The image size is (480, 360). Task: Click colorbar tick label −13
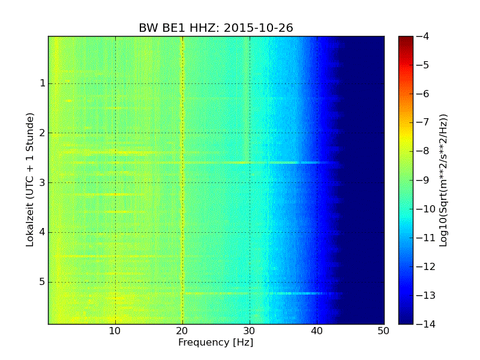click(x=426, y=295)
